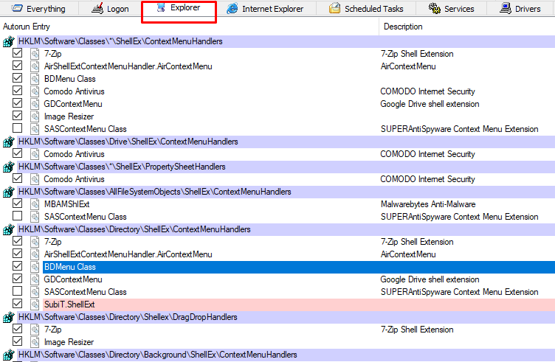The height and width of the screenshot is (362, 555).
Task: Uncheck Comodo Antivirus under PropertySheetHandlers
Action: click(17, 178)
